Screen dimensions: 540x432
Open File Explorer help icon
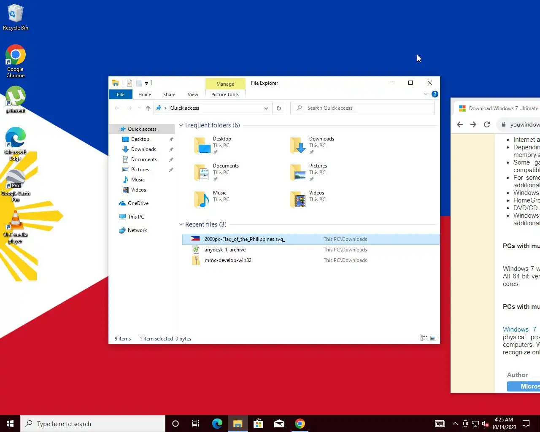[435, 94]
